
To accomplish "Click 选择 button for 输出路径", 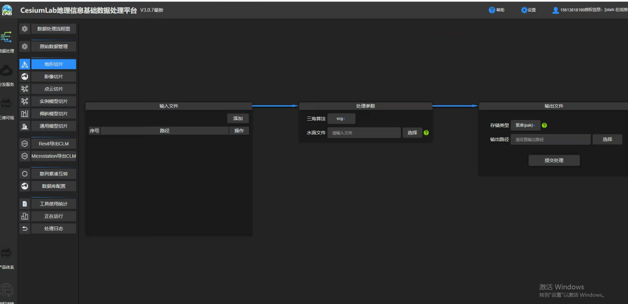I will tap(607, 139).
